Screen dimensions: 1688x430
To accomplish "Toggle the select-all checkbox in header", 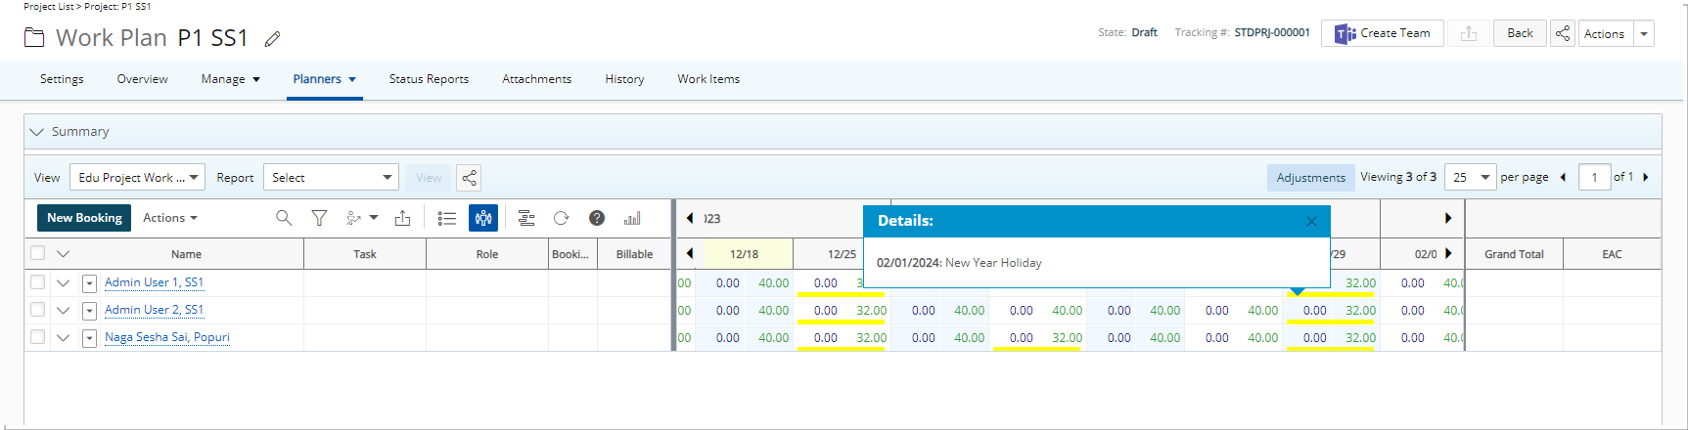I will click(x=37, y=253).
